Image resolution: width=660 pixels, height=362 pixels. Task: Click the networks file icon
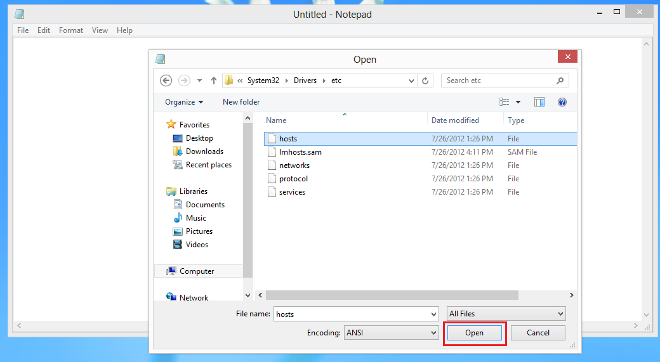click(272, 165)
